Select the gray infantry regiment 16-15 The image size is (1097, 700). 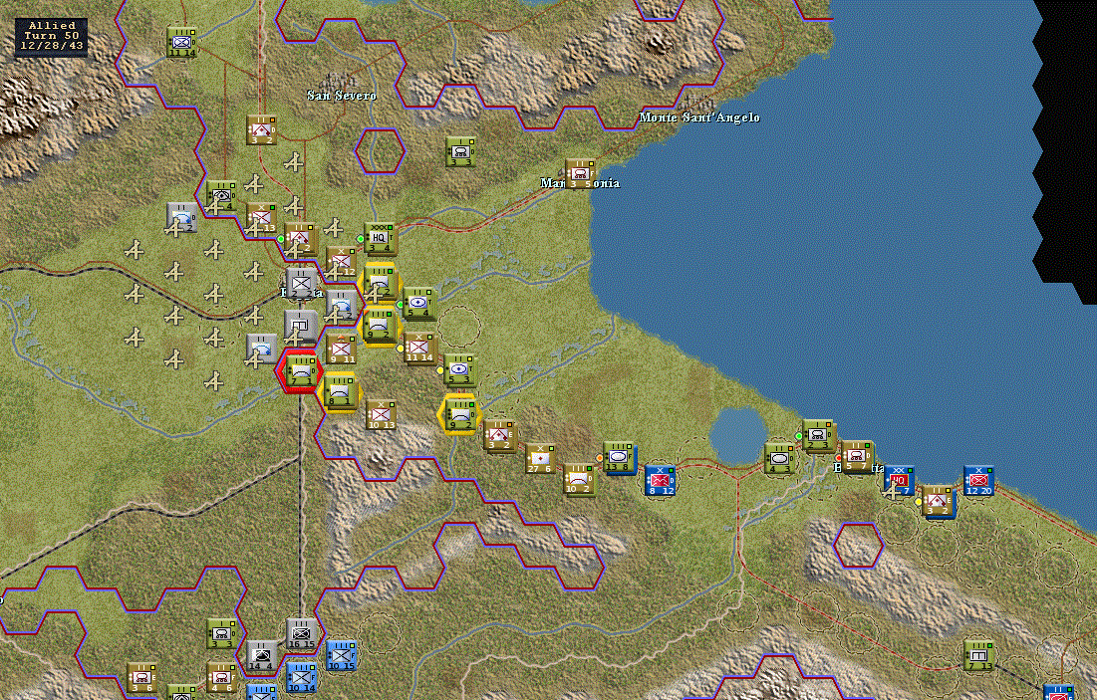point(302,633)
